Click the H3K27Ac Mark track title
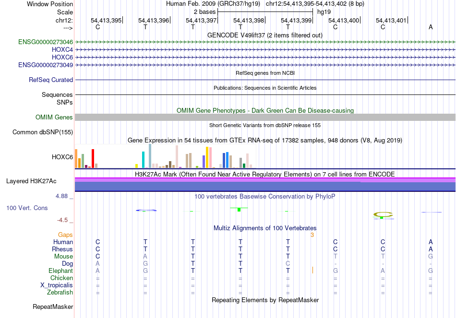The width and height of the screenshot is (456, 318). pyautogui.click(x=264, y=175)
